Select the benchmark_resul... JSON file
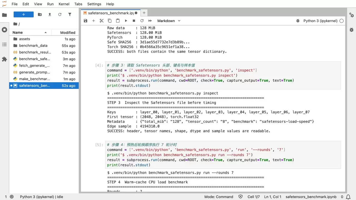 [44, 52]
